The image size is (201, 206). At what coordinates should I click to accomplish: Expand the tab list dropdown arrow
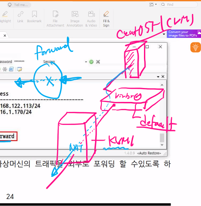pos(164,34)
